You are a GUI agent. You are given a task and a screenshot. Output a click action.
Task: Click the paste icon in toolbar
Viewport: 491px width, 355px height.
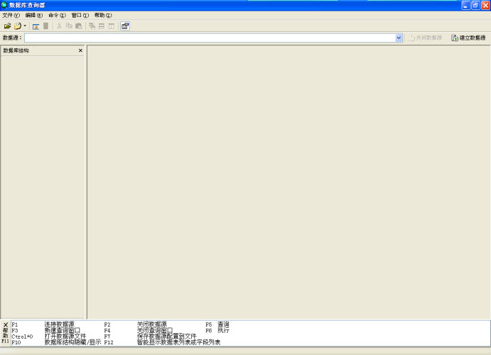(78, 26)
